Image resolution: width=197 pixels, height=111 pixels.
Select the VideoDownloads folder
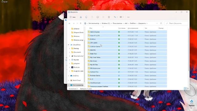pyautogui.click(x=127, y=83)
